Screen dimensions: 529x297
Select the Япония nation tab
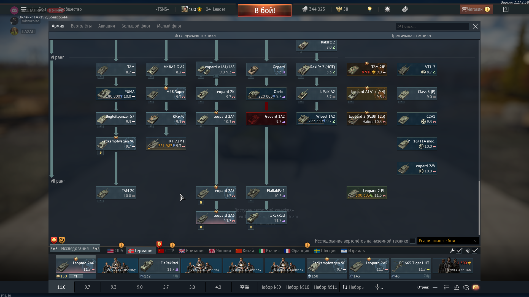point(220,251)
